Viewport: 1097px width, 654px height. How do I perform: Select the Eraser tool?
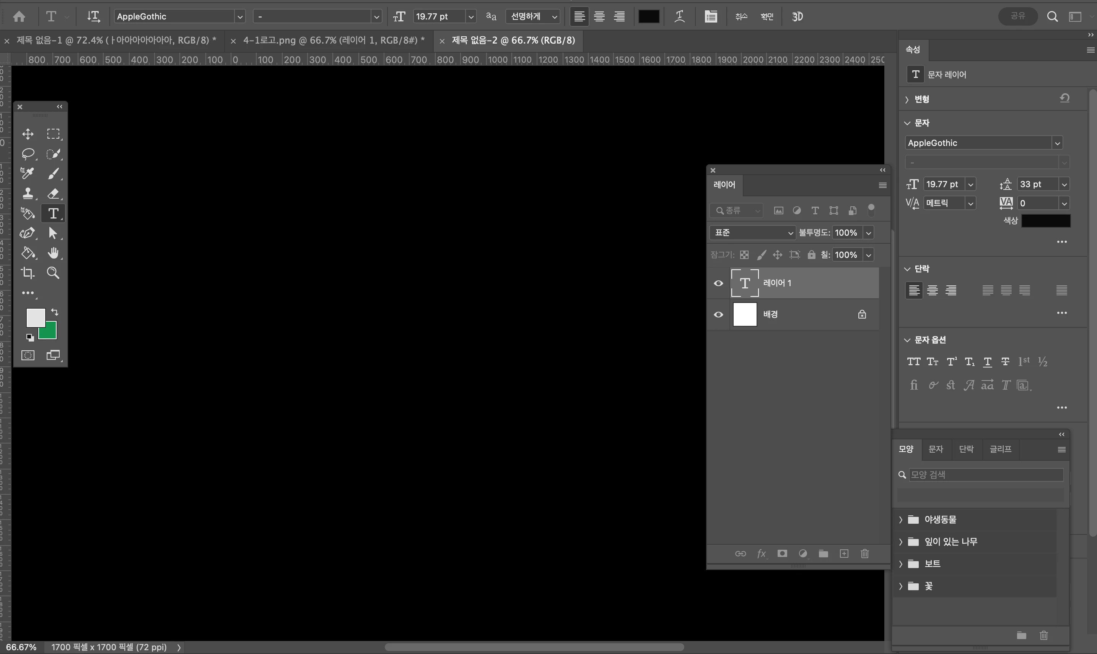pos(54,193)
